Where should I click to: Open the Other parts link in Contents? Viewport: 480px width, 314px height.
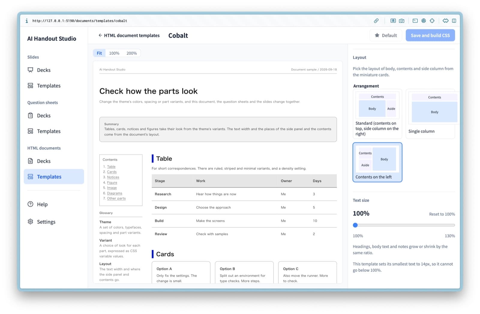pos(116,198)
